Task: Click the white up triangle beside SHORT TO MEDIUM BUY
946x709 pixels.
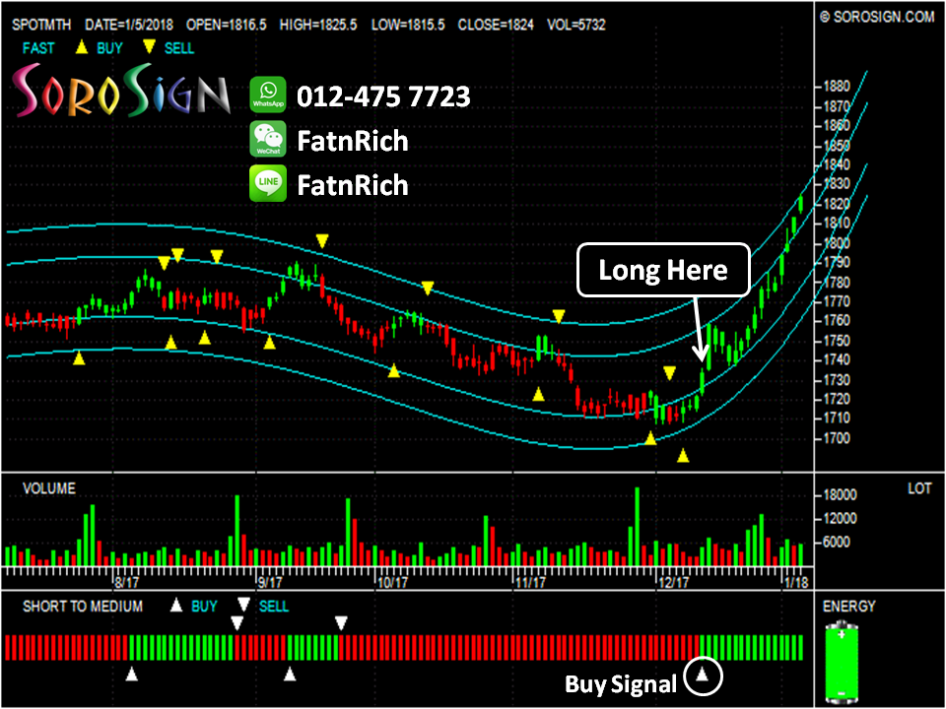Action: (x=175, y=605)
